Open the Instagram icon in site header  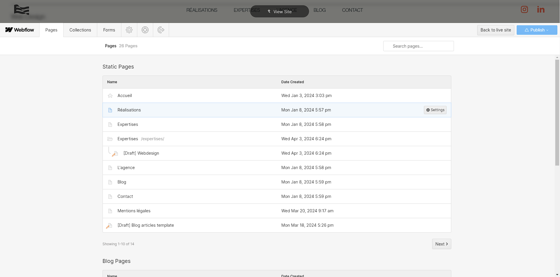[524, 9]
